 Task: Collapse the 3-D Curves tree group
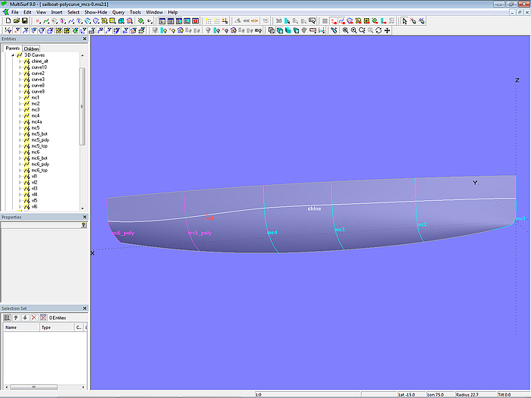(x=13, y=55)
